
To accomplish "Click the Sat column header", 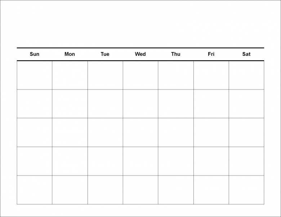I will click(x=246, y=54).
